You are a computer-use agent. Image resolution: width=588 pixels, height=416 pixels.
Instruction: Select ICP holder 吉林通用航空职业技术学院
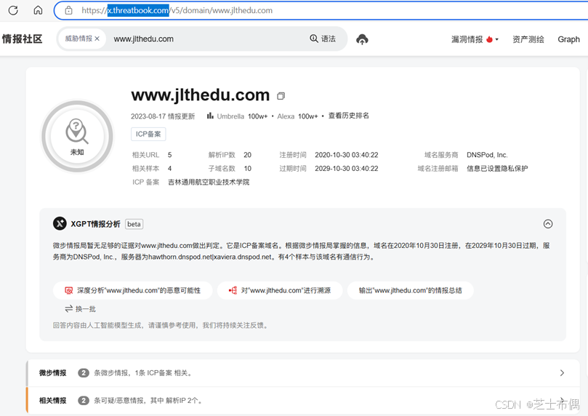click(209, 182)
